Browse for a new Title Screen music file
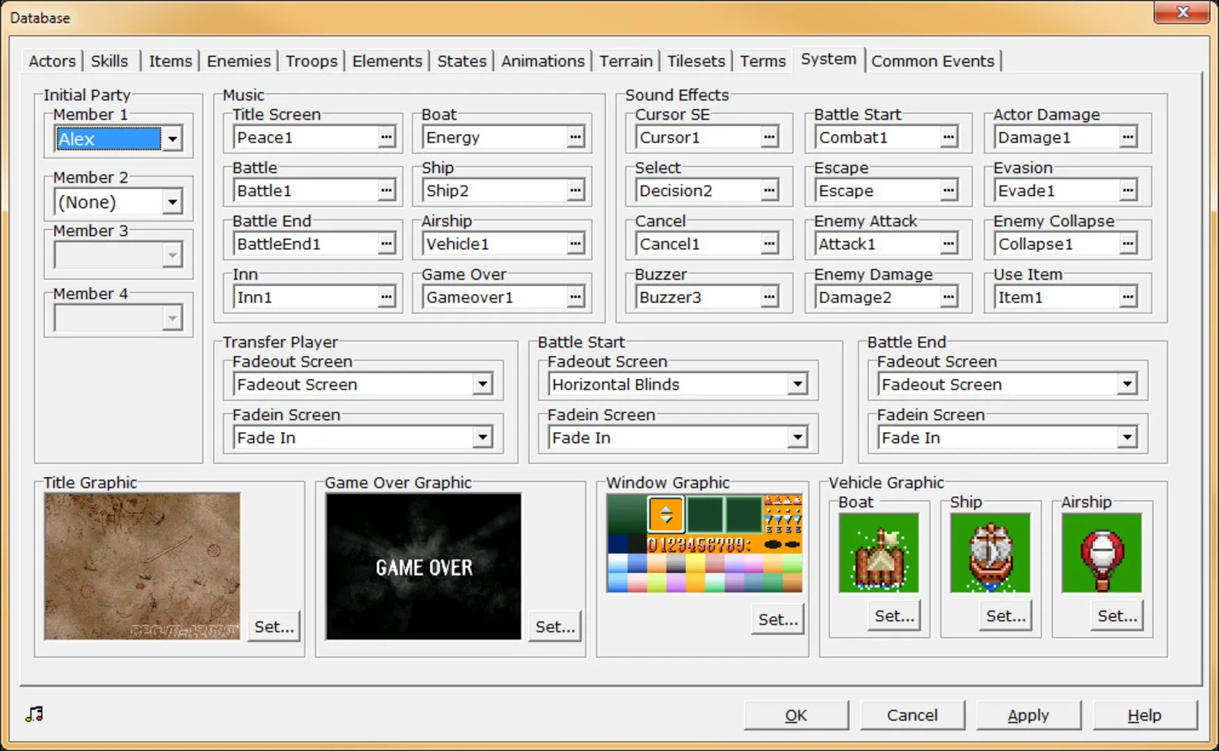 (387, 137)
